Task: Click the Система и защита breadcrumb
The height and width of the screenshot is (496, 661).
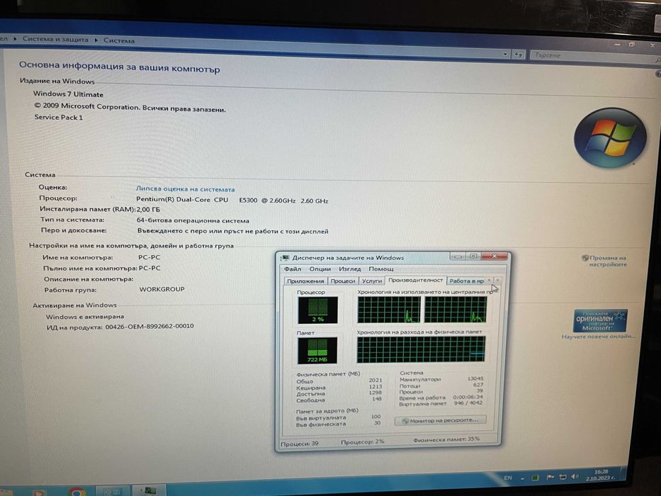Action: 55,39
